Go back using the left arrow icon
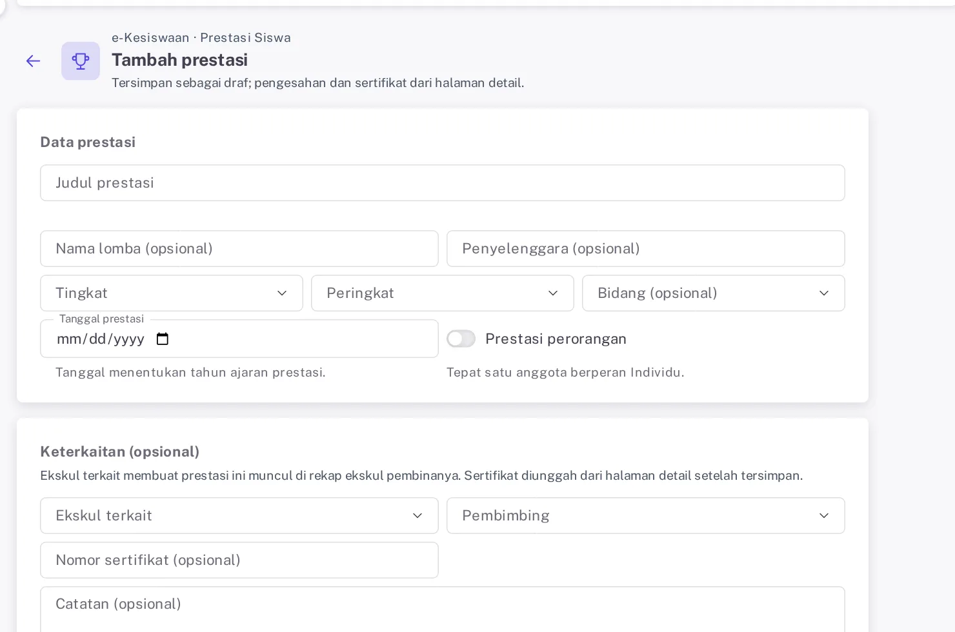Viewport: 955px width, 632px height. [x=33, y=61]
